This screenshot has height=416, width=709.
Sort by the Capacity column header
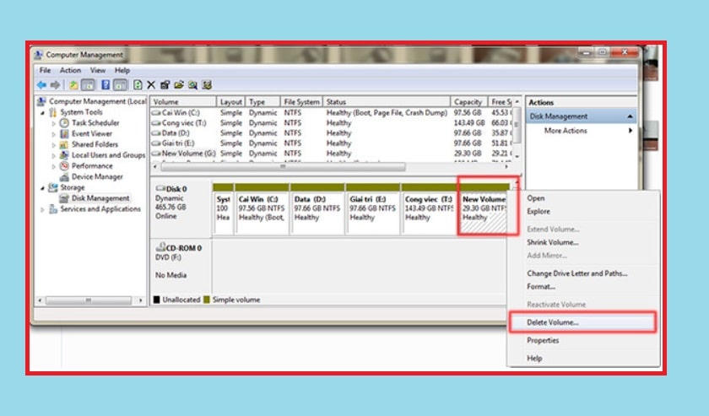[x=468, y=102]
